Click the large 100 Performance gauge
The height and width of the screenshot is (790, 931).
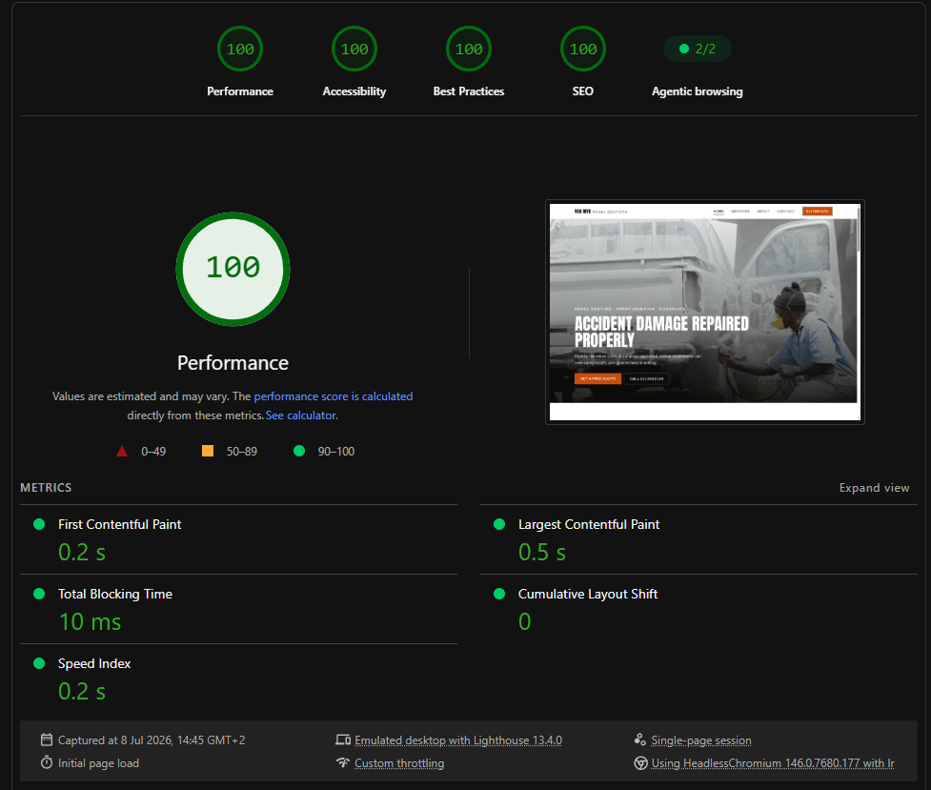[x=233, y=269]
